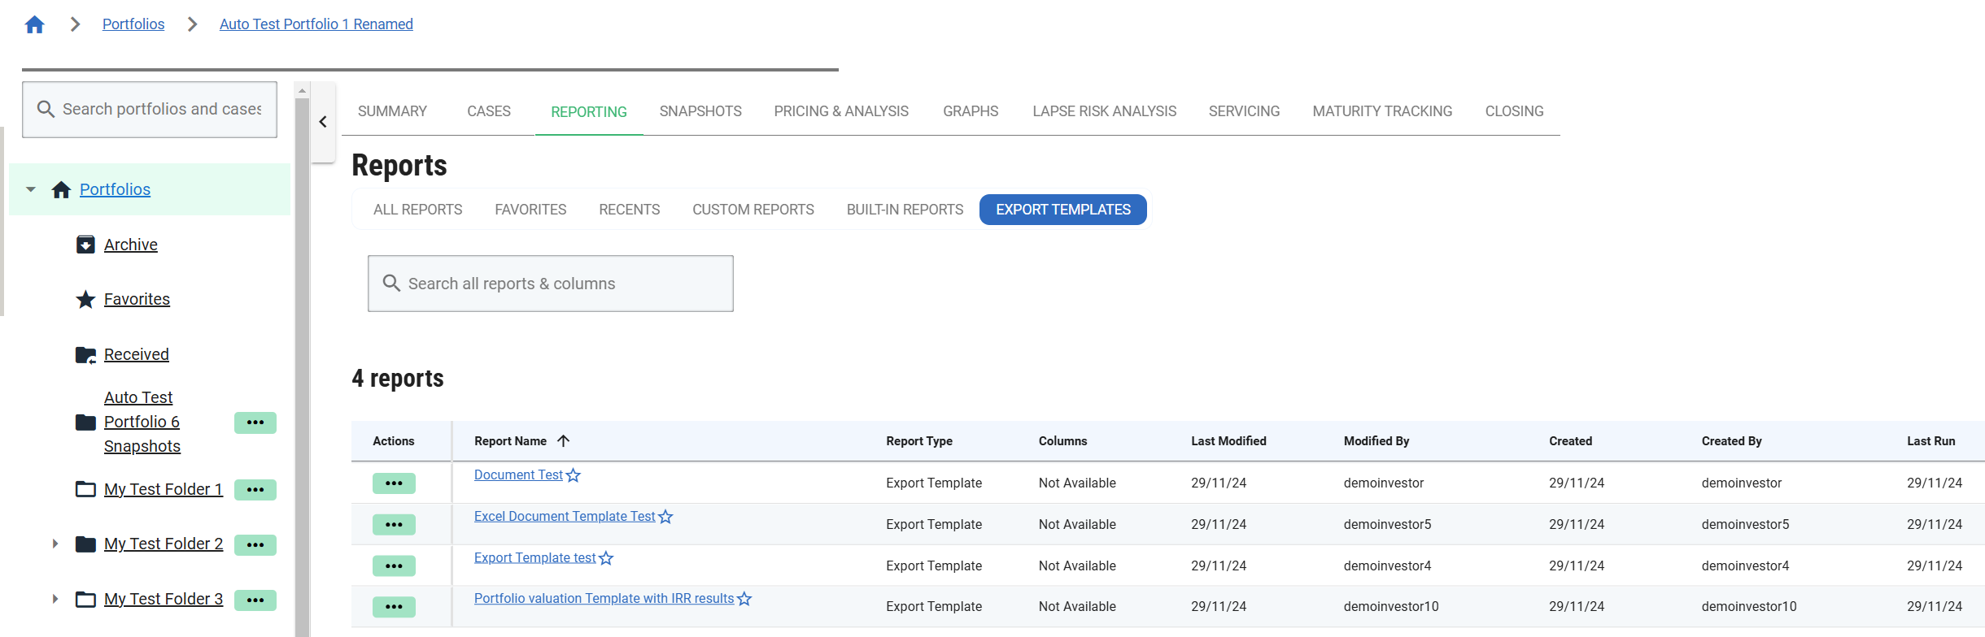Viewport: 1985px width, 637px height.
Task: Open actions menu for Document Test row
Action: tap(394, 483)
